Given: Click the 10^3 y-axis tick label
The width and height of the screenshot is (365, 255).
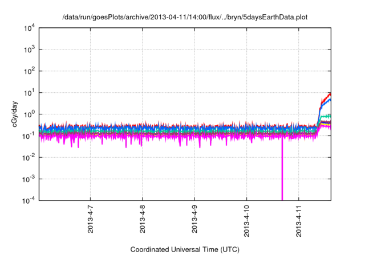Looking at the screenshot, I should pyautogui.click(x=29, y=50).
